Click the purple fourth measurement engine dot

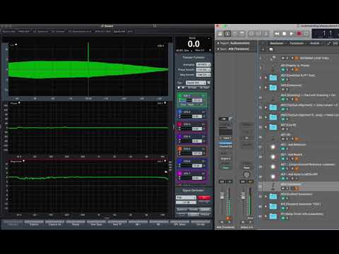click(180, 137)
